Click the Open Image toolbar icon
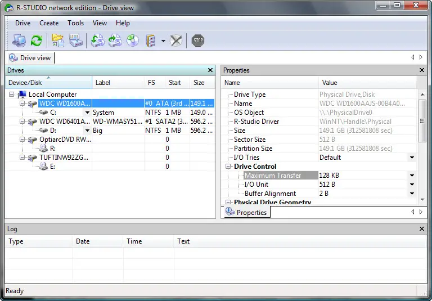 click(x=97, y=41)
